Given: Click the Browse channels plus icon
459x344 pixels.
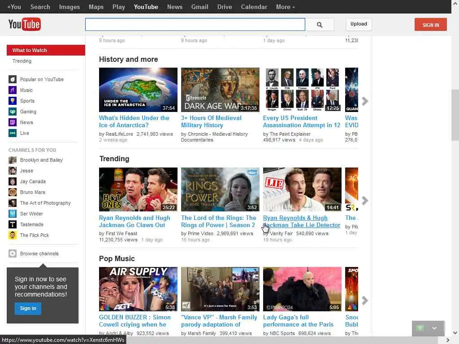Looking at the screenshot, I should click(x=12, y=254).
